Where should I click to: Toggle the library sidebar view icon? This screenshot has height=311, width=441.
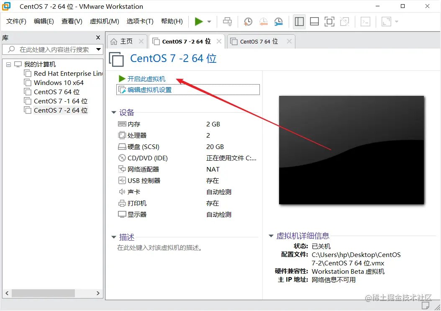[299, 21]
